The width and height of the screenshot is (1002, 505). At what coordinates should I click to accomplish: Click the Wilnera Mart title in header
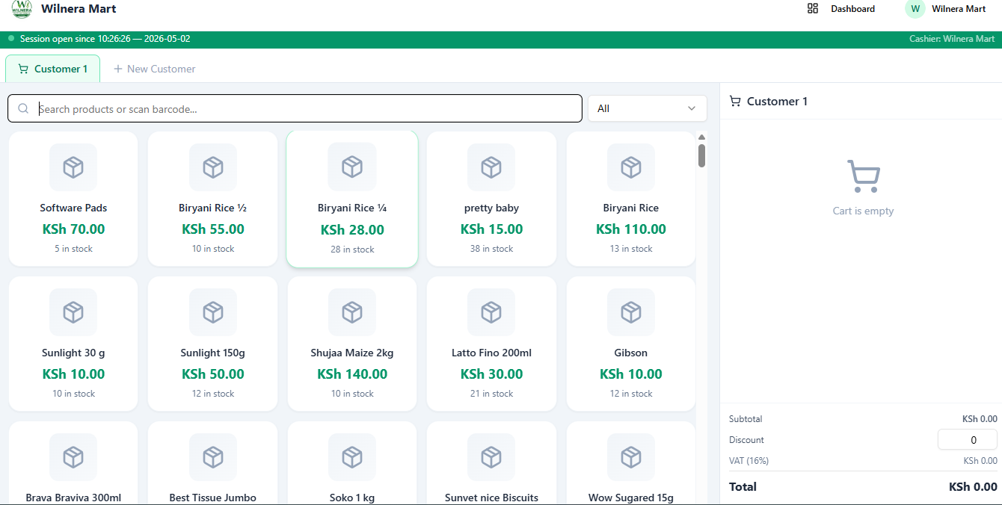pyautogui.click(x=79, y=9)
